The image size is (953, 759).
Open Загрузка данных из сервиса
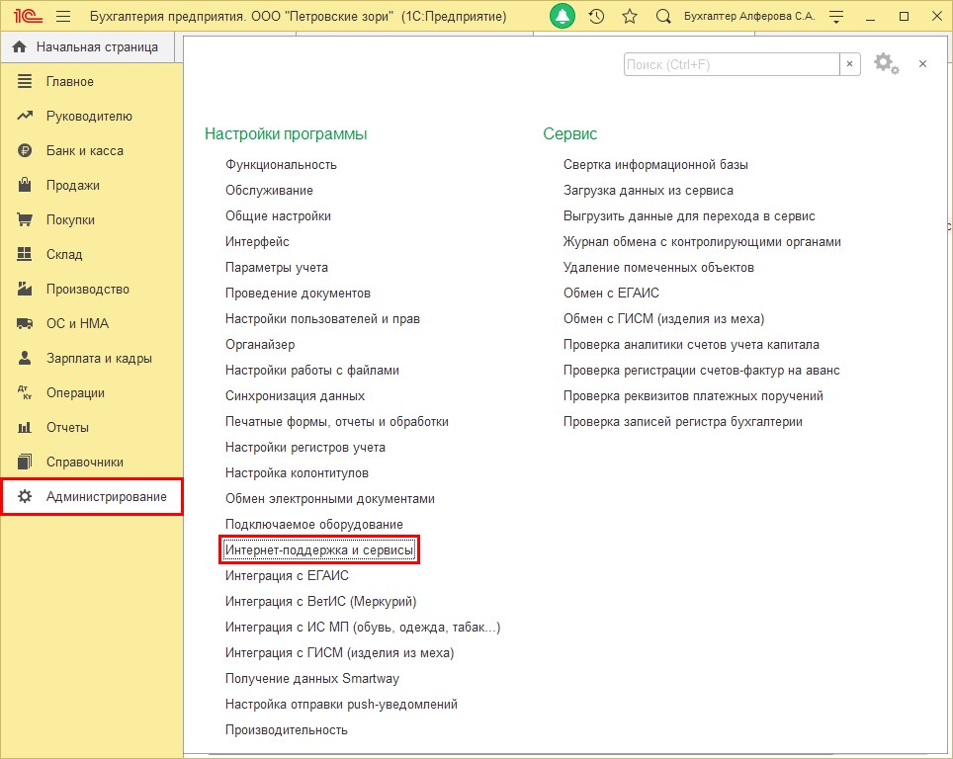(648, 190)
